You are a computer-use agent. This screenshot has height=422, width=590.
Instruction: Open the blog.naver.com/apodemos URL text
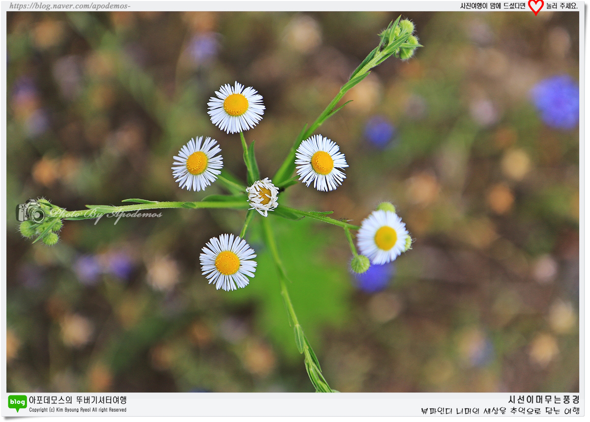click(70, 6)
